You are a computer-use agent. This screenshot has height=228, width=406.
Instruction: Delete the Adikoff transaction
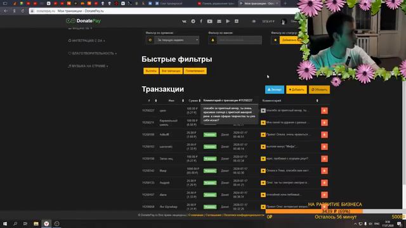[x=324, y=135]
